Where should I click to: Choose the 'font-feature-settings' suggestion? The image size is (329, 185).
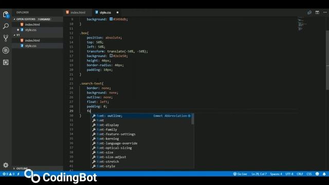pos(141,134)
